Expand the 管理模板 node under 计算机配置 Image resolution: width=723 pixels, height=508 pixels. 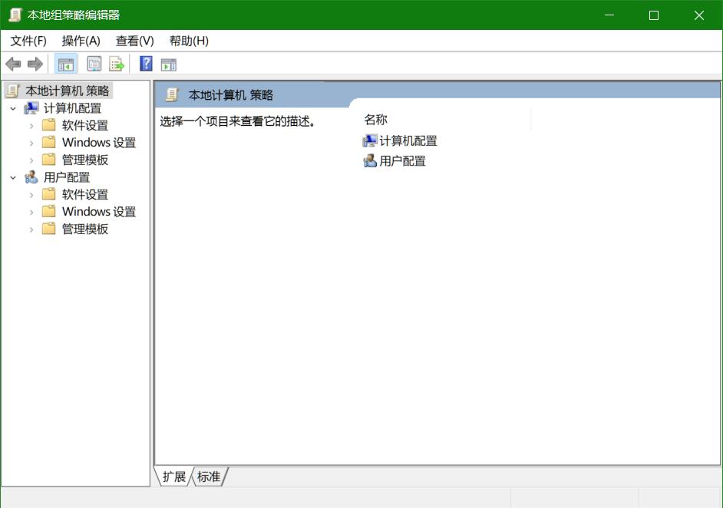[x=31, y=159]
